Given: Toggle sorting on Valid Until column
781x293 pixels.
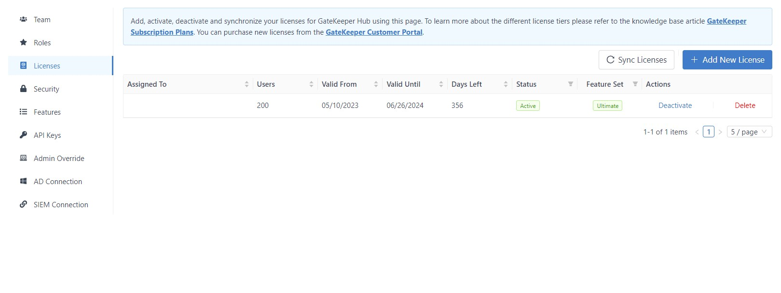Looking at the screenshot, I should click(x=441, y=84).
